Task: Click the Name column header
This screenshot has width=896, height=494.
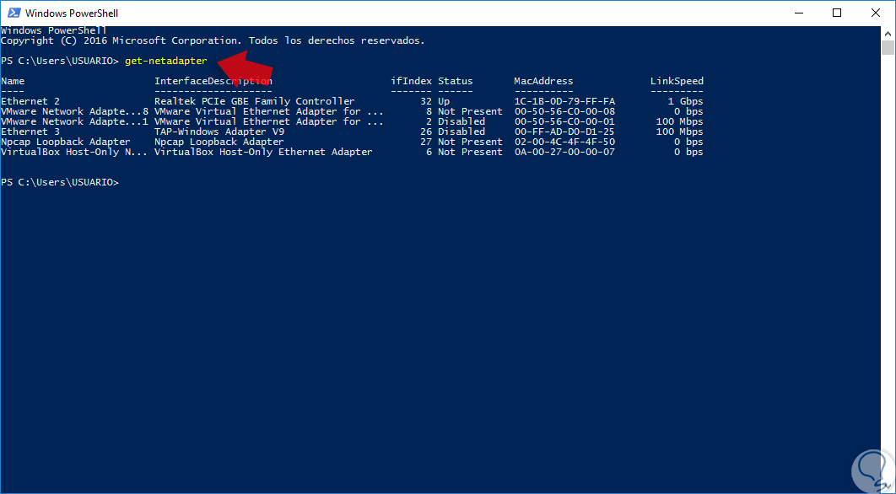Action: coord(13,81)
